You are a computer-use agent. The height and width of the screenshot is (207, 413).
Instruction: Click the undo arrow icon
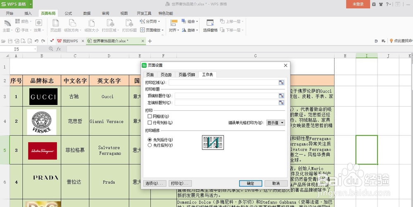tap(36, 41)
